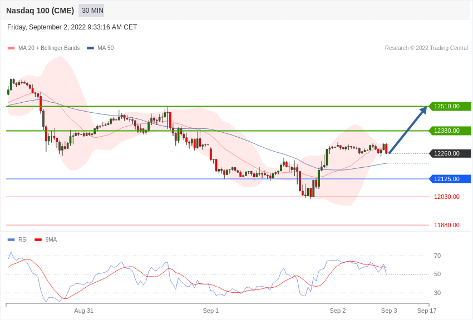Viewport: 473px width, 320px height.
Task: Click the MA 20 + Bollinger Bands legend label
Action: (x=49, y=48)
